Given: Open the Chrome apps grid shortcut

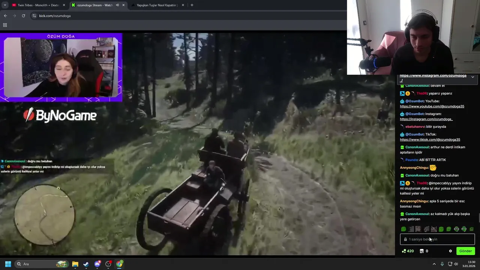Looking at the screenshot, I should pos(5,25).
